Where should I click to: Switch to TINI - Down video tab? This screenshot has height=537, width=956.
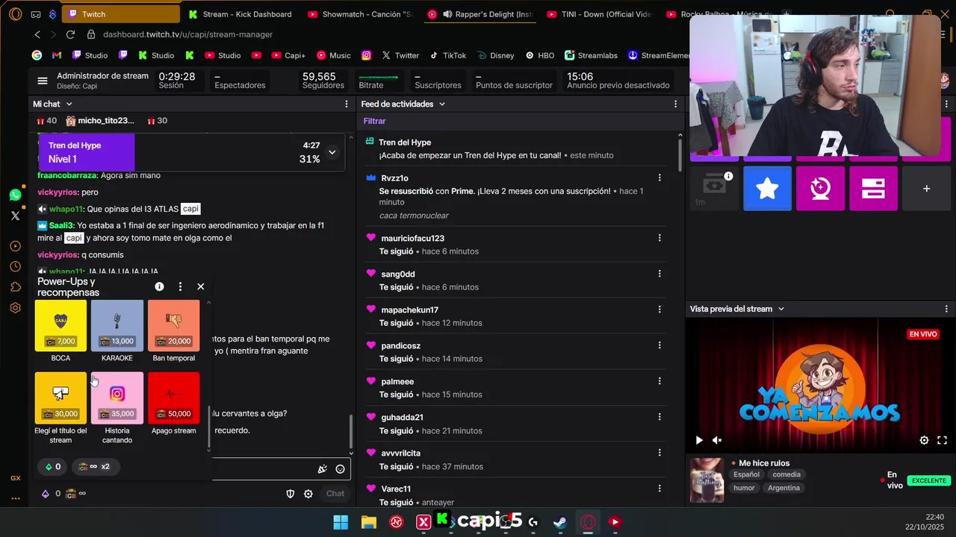(600, 14)
